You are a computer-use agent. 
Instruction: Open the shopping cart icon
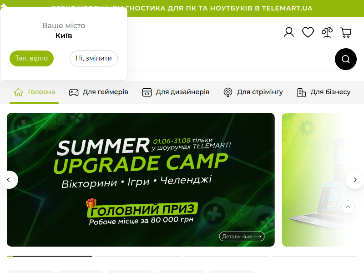click(346, 32)
